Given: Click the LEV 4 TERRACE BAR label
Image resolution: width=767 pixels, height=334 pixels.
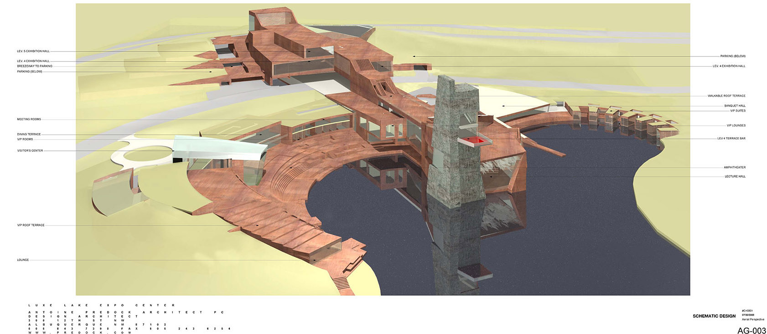Looking at the screenshot, I should [731, 139].
